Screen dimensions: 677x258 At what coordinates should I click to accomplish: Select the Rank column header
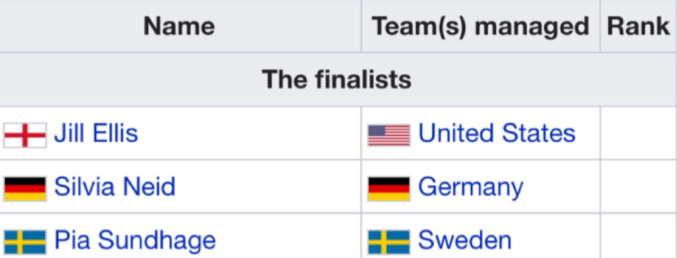[638, 26]
